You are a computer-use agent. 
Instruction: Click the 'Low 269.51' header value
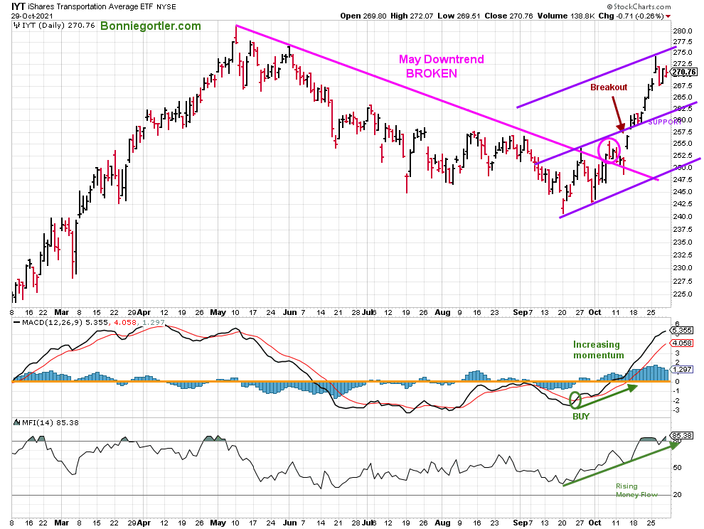click(x=459, y=16)
